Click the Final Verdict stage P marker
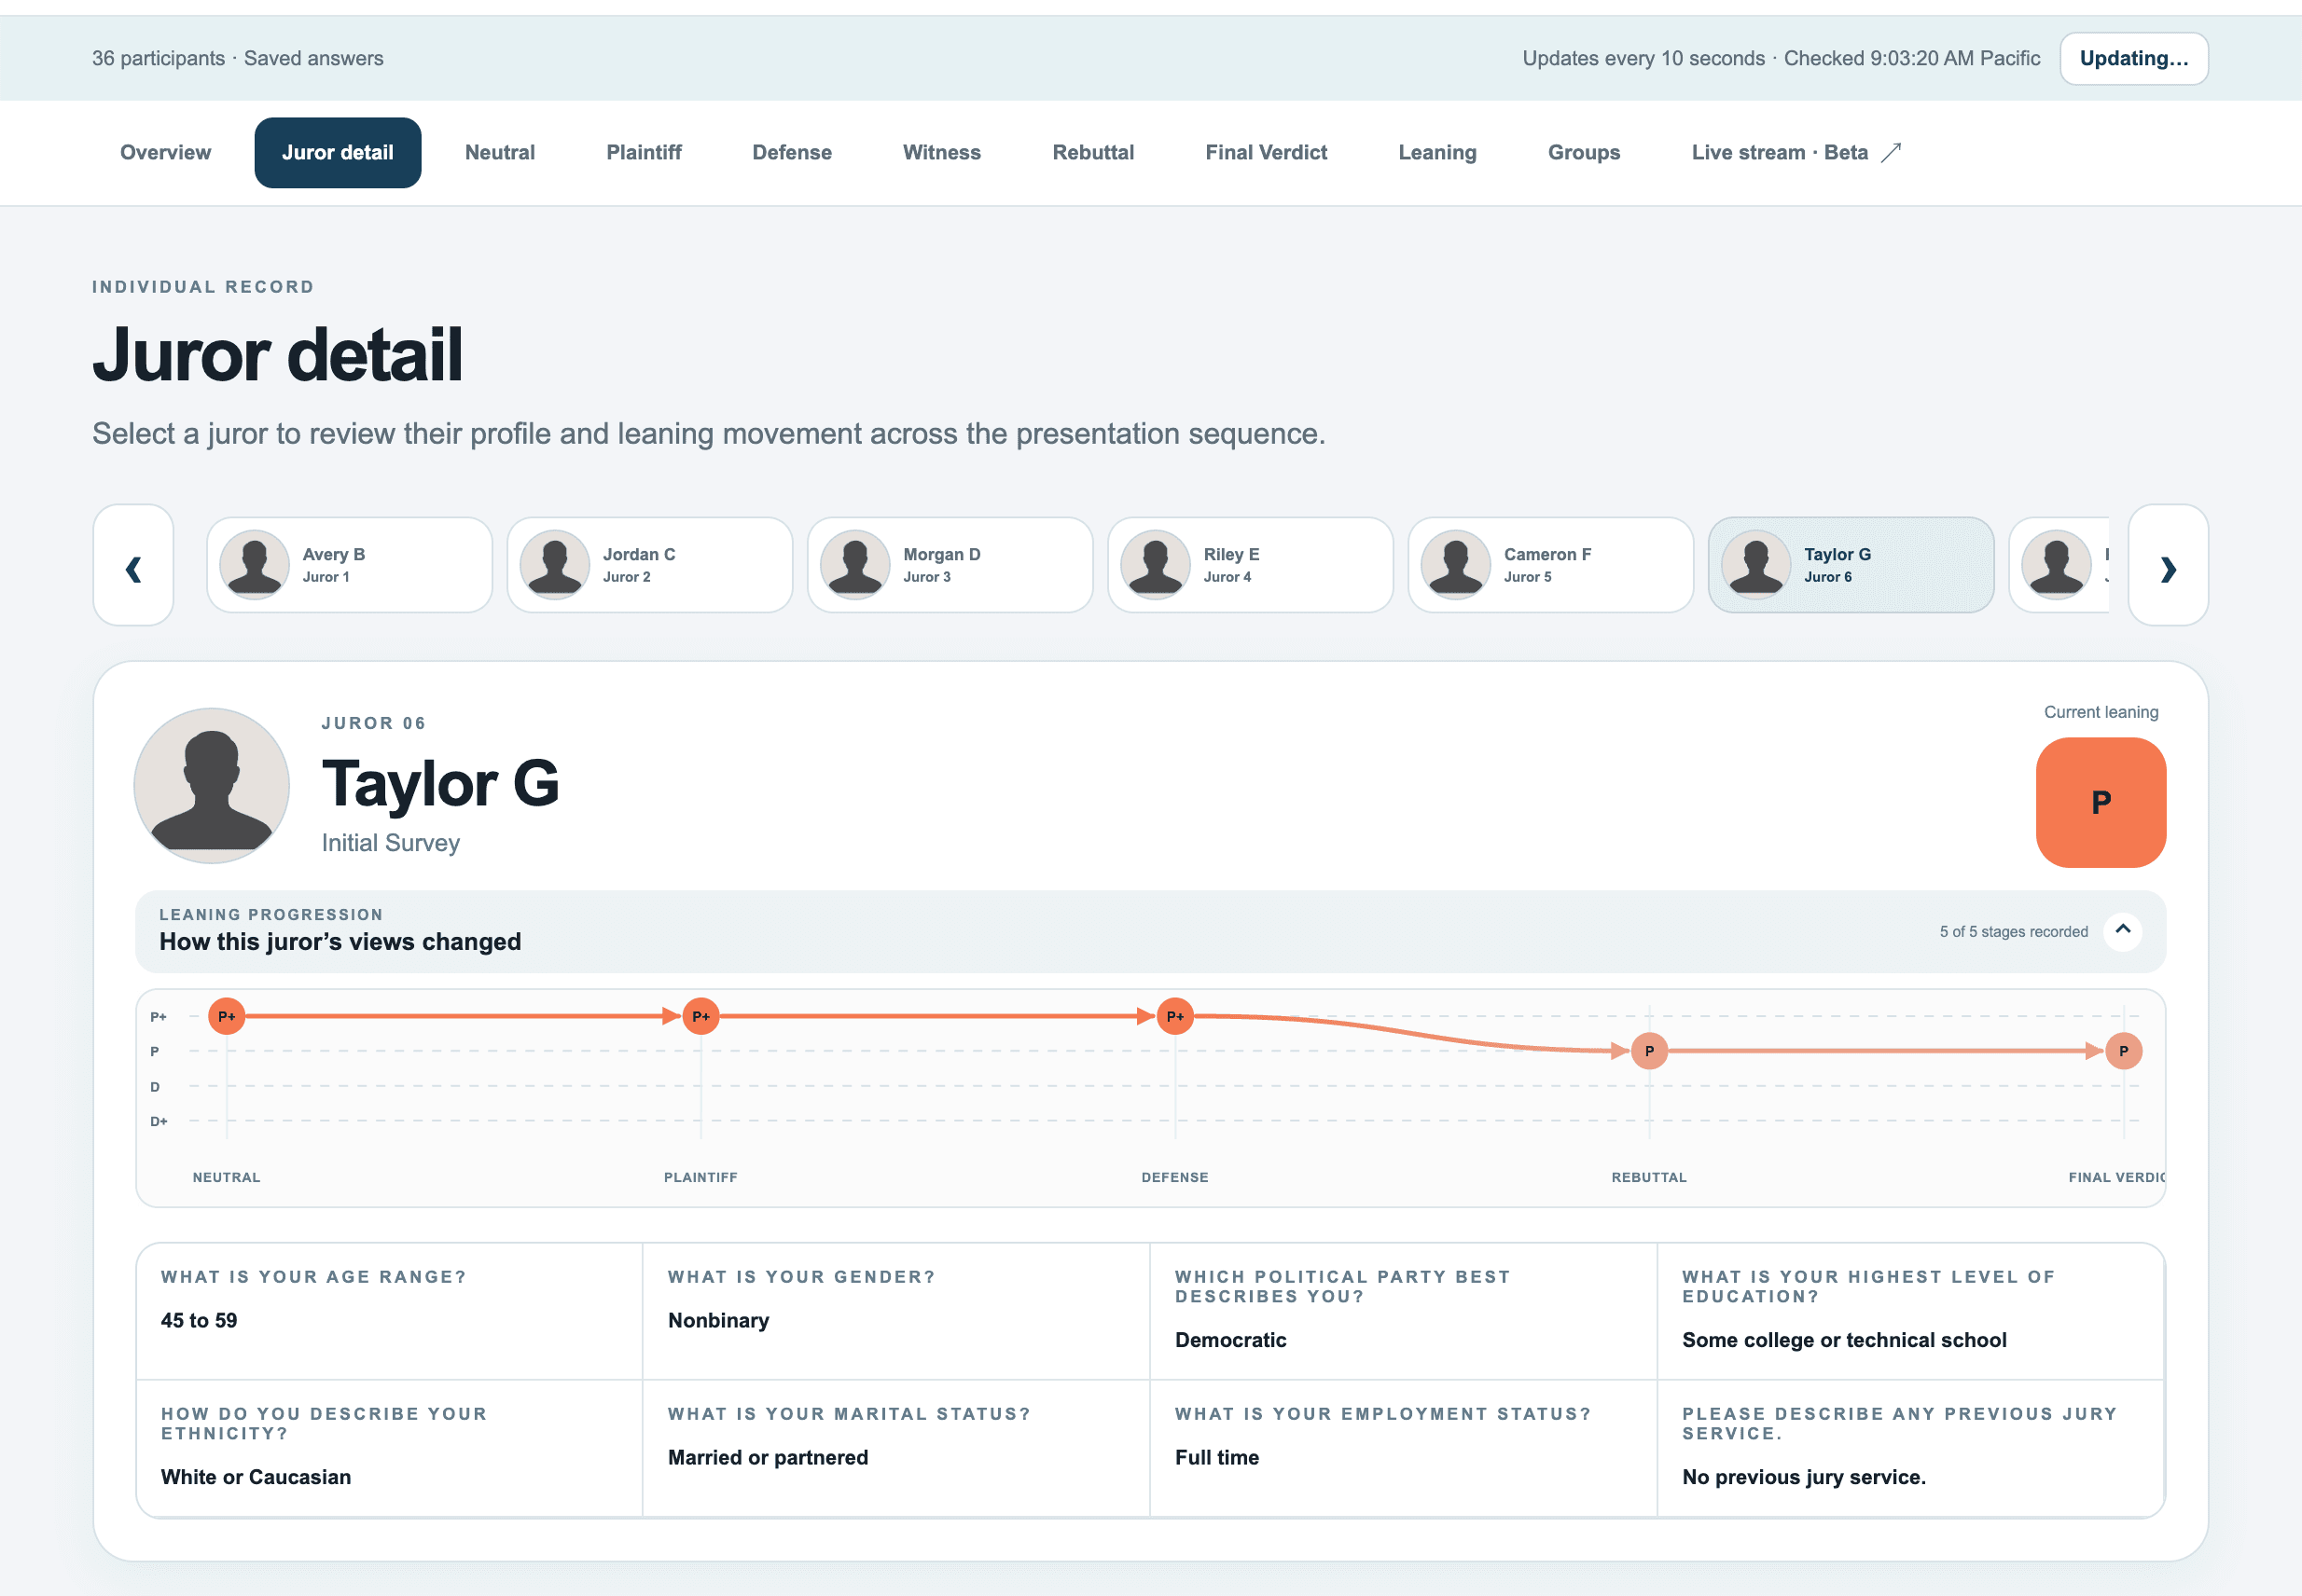The height and width of the screenshot is (1596, 2302). [x=2124, y=1051]
